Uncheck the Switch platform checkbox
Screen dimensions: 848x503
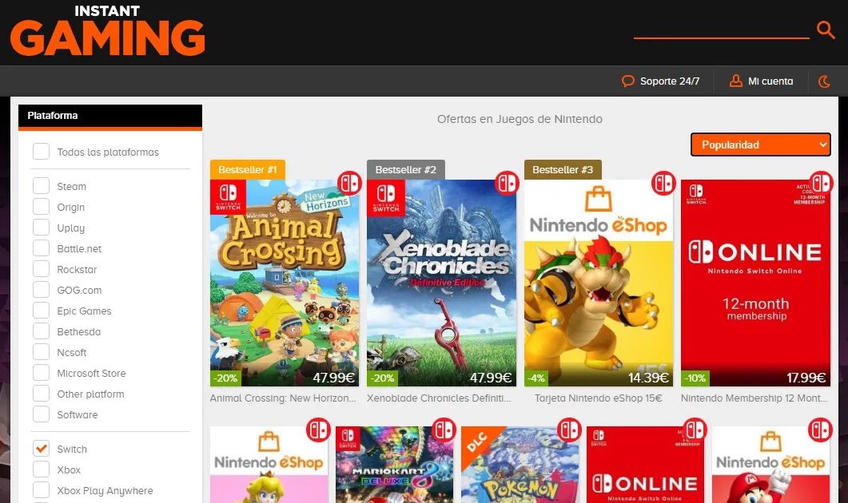click(x=41, y=449)
